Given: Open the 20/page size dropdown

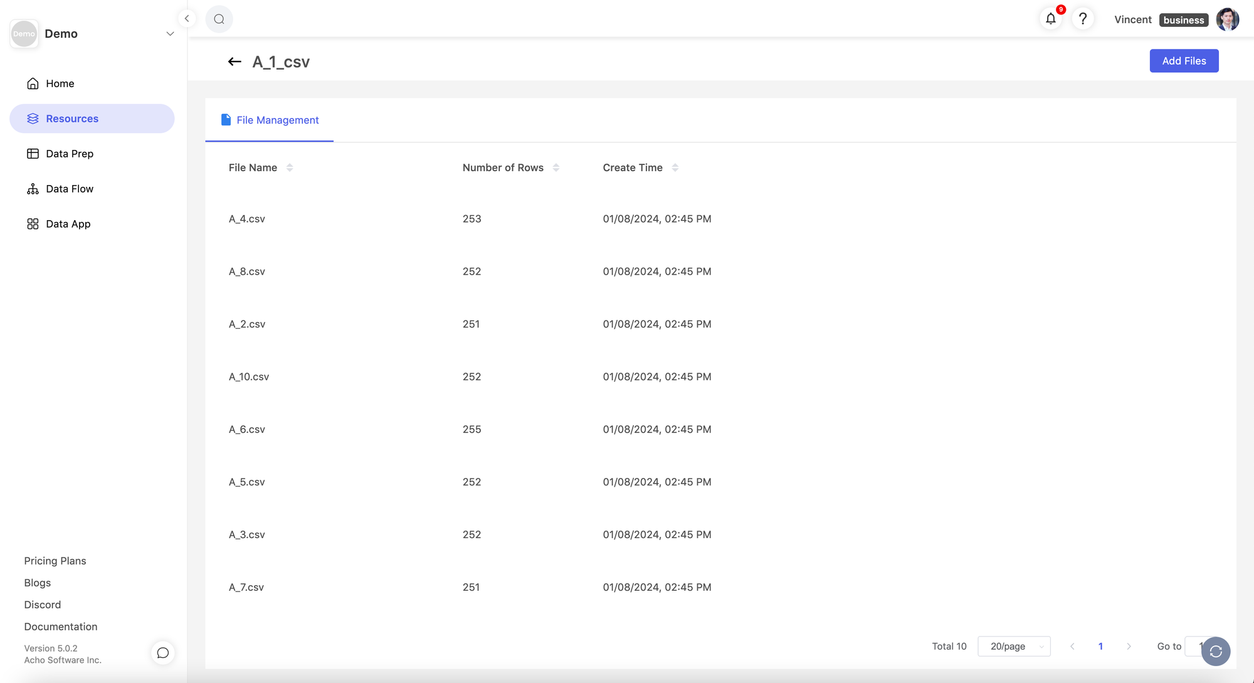Looking at the screenshot, I should point(1014,646).
